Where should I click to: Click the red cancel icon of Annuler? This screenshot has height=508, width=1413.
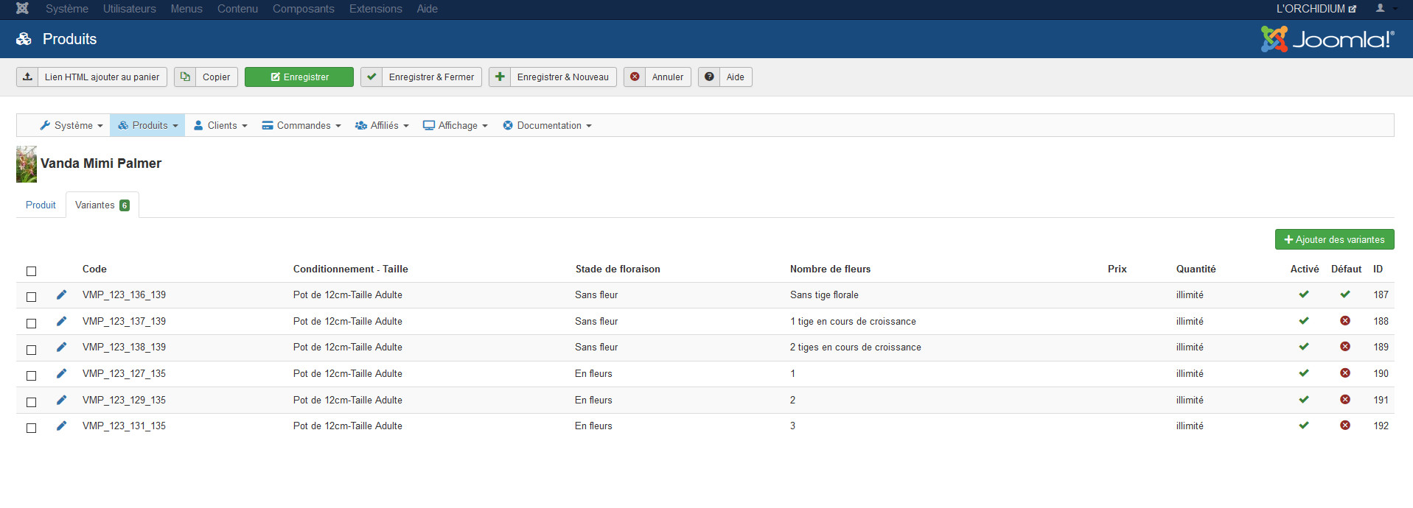[x=635, y=77]
